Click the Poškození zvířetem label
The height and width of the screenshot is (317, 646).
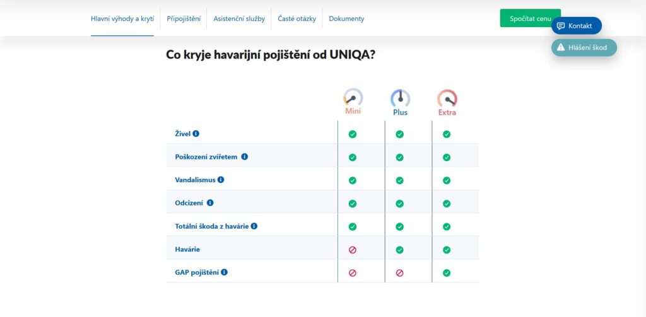pyautogui.click(x=206, y=157)
